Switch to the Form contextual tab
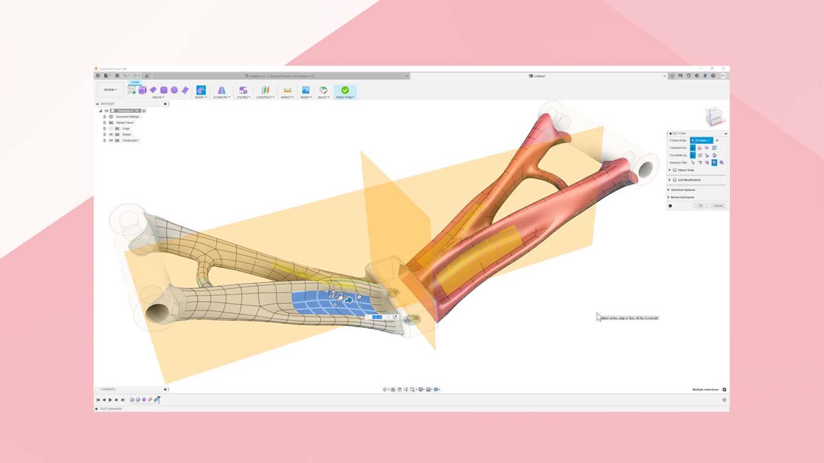The width and height of the screenshot is (824, 463). 133,83
